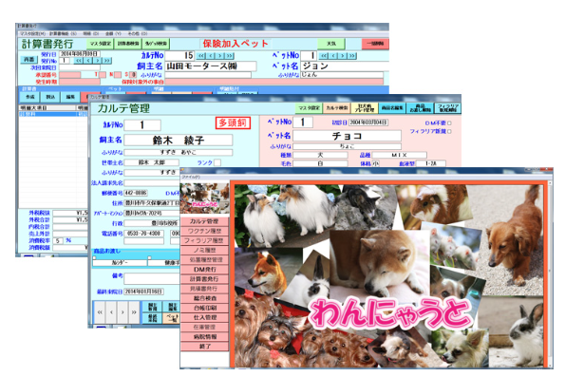565x377 pixels.
Task: Go to next record beside カルテNo 15
Action: click(x=219, y=56)
